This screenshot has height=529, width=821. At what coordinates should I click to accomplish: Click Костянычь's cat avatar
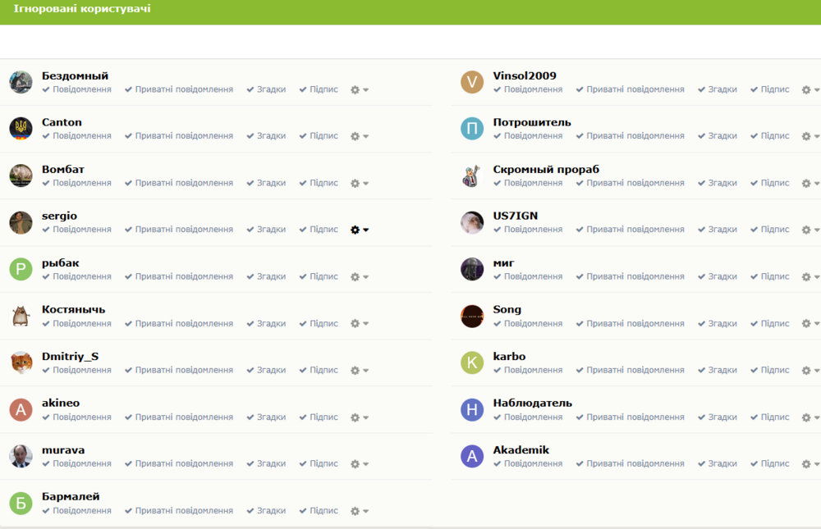click(x=21, y=316)
